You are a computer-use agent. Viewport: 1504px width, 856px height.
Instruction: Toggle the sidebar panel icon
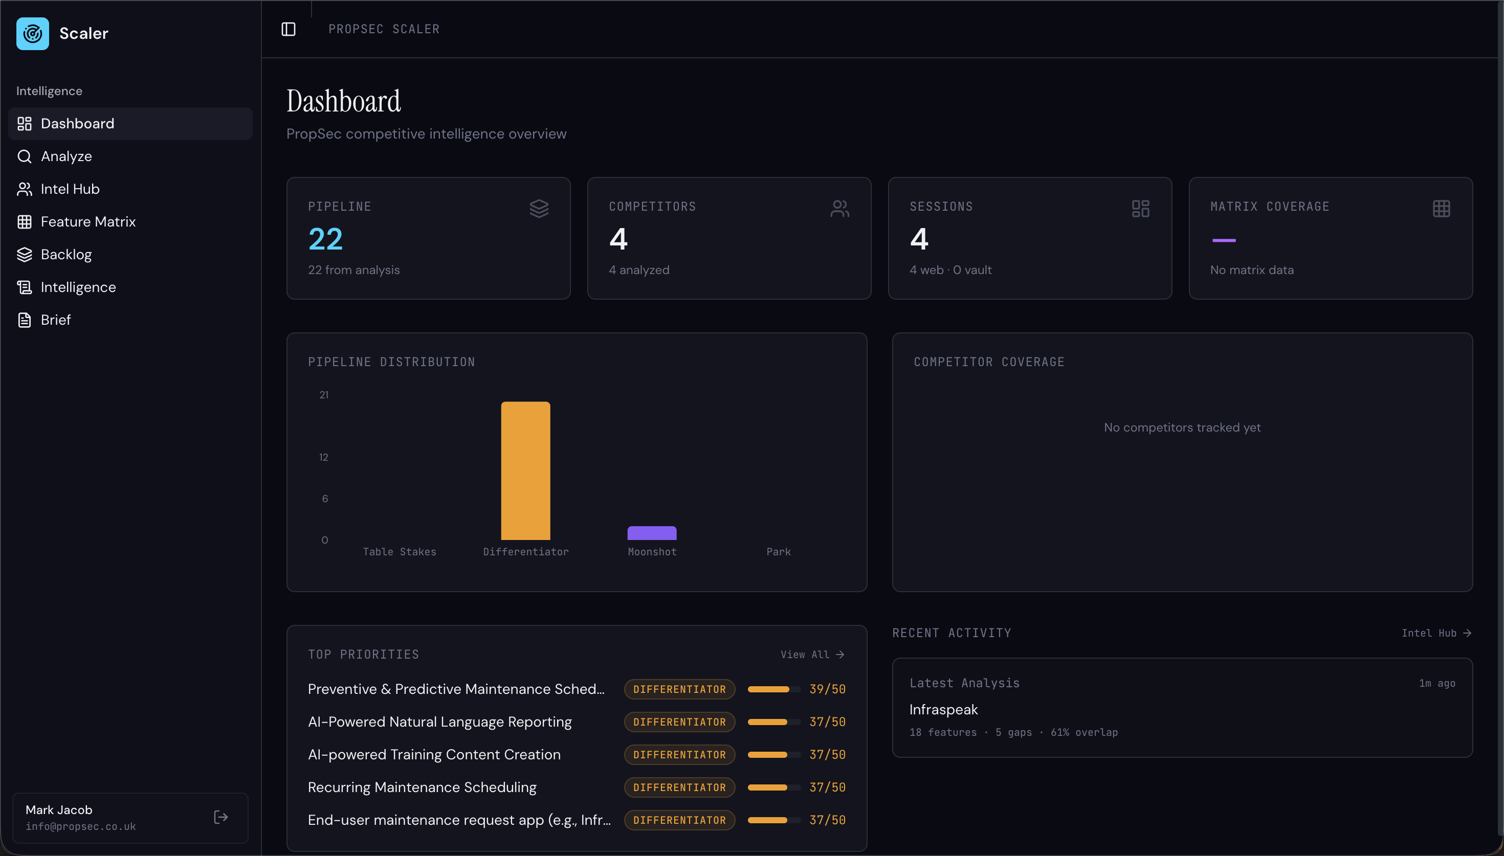click(x=288, y=29)
